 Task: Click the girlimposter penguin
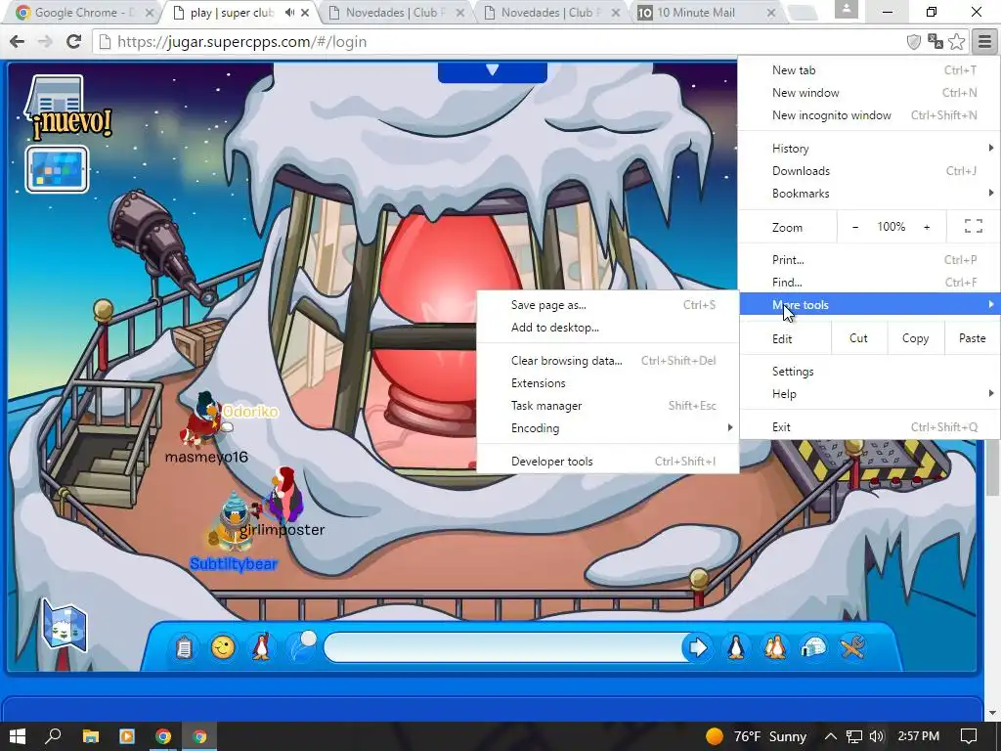[x=284, y=496]
